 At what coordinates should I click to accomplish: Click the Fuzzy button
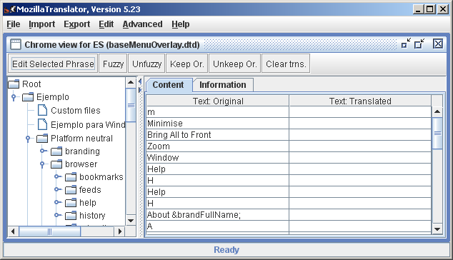click(x=113, y=64)
